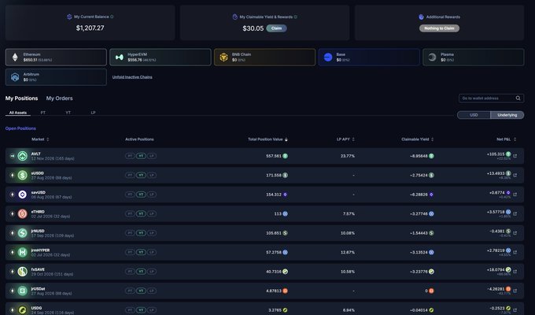Toggle the HyperEVM chain filter card
Image resolution: width=535 pixels, height=315 pixels.
[x=160, y=57]
